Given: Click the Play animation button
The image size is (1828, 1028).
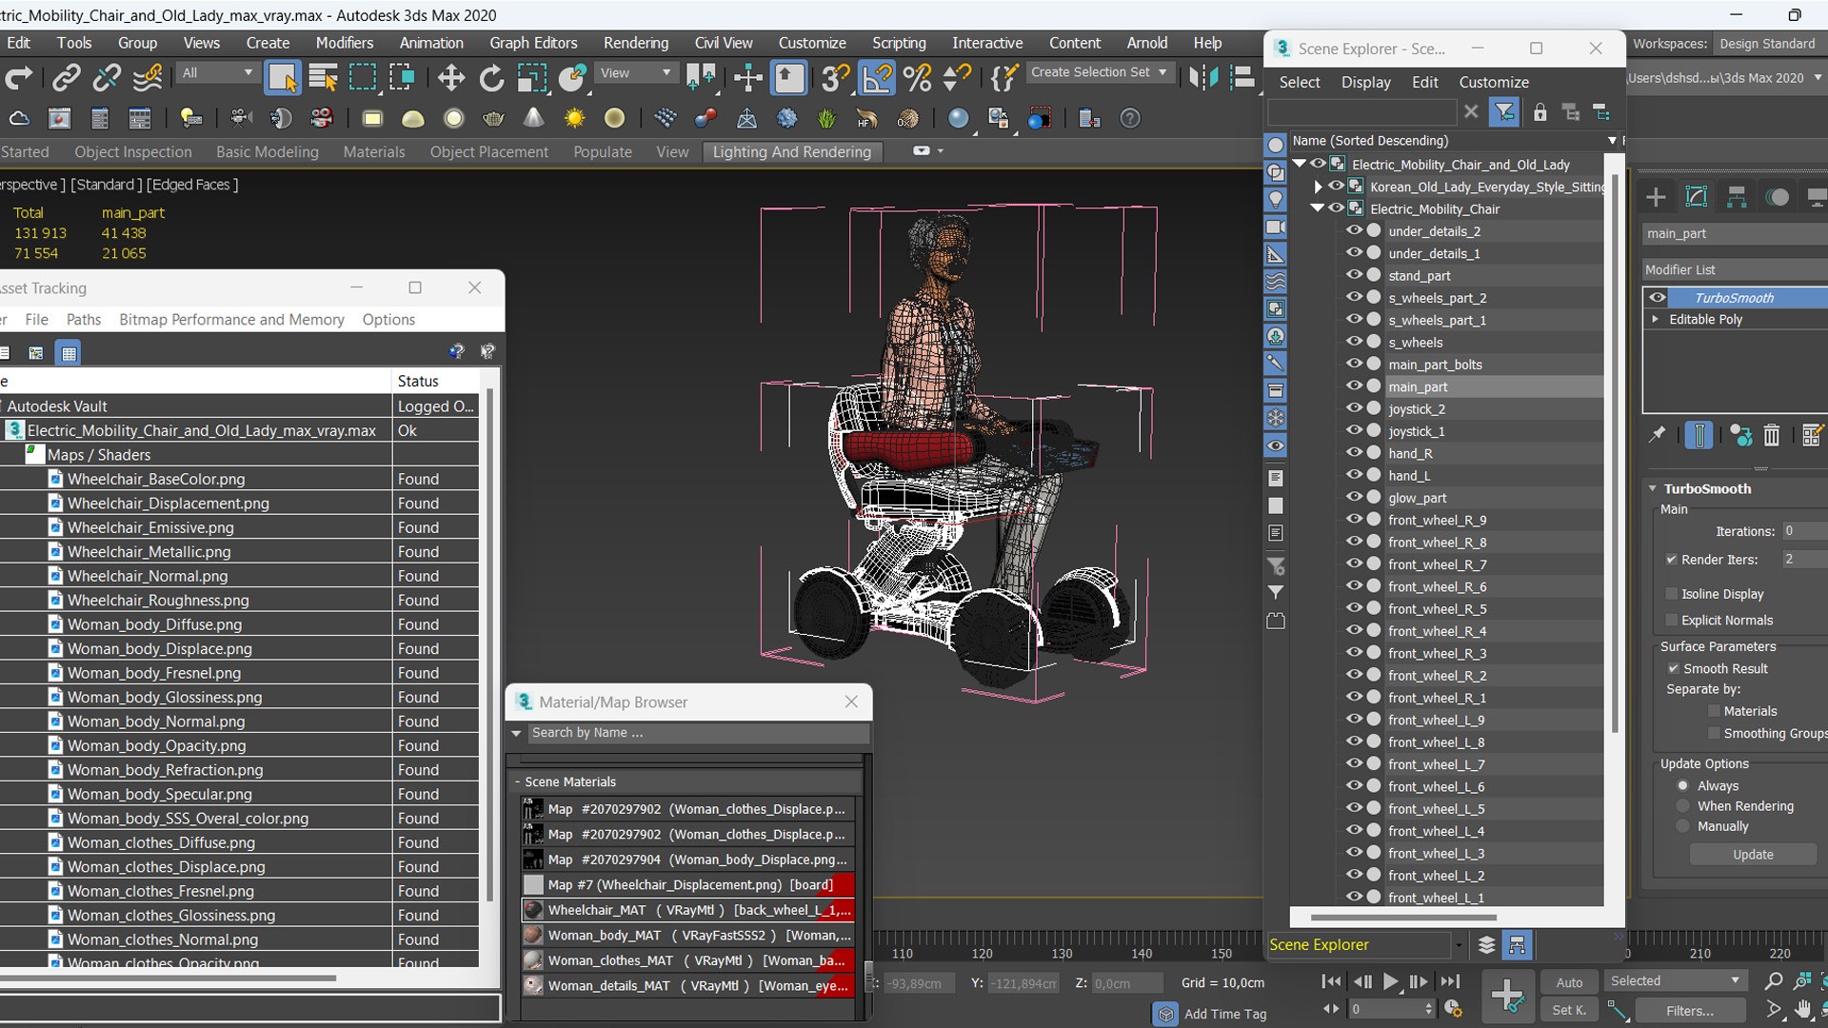Looking at the screenshot, I should (1390, 981).
